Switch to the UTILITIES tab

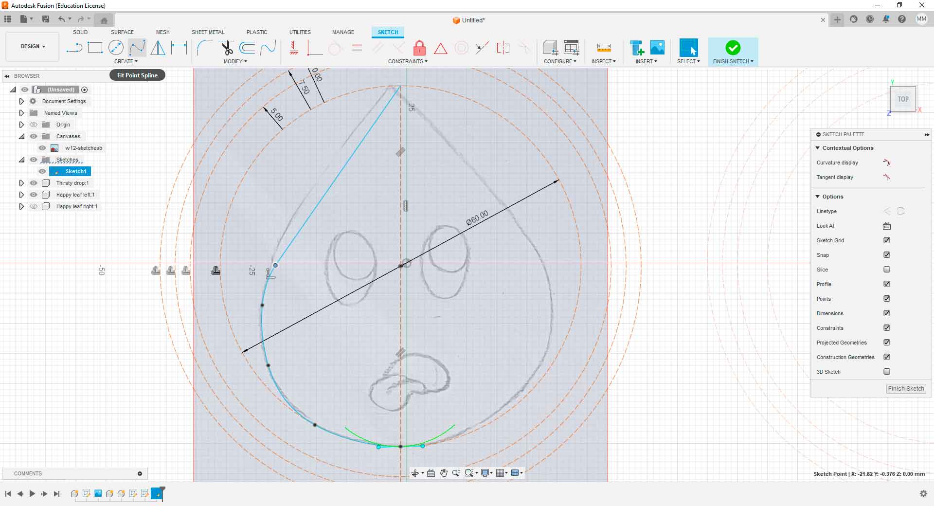300,32
